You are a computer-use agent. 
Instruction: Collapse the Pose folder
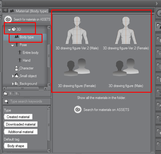[x=13, y=45]
